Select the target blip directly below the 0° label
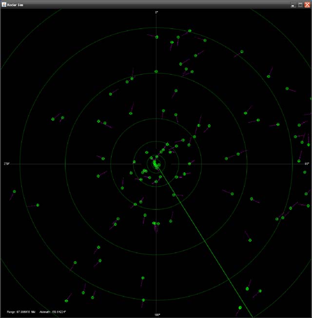The width and height of the screenshot is (312, 318). point(156,37)
